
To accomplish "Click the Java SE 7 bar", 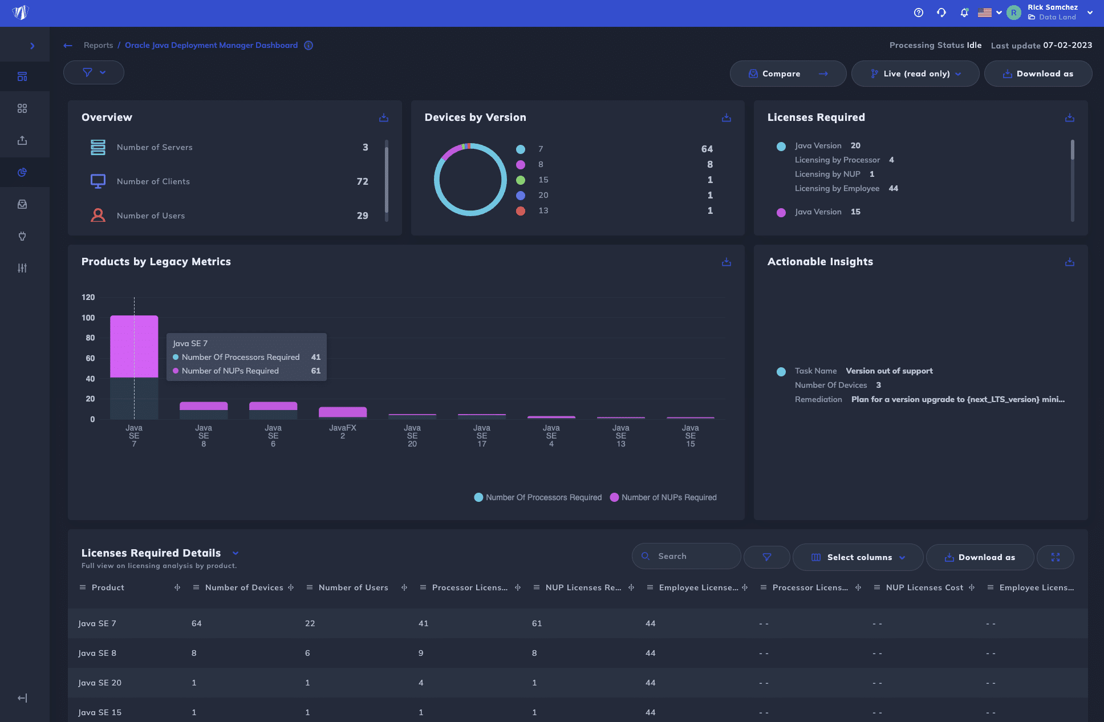I will (x=134, y=367).
